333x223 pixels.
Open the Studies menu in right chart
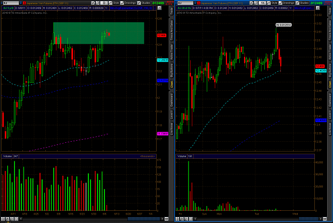(x=304, y=3)
